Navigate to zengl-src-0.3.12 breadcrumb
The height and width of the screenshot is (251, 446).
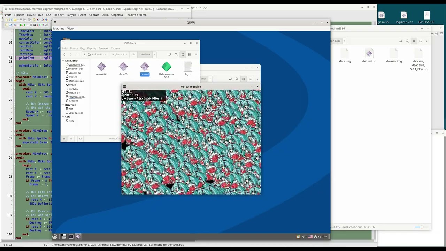(x=119, y=54)
